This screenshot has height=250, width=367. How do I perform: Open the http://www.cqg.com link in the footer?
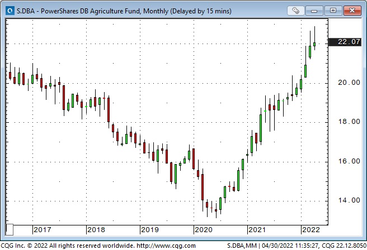coord(166,246)
